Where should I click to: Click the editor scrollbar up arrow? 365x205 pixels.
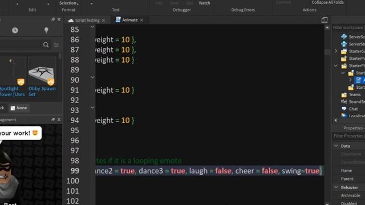327,27
